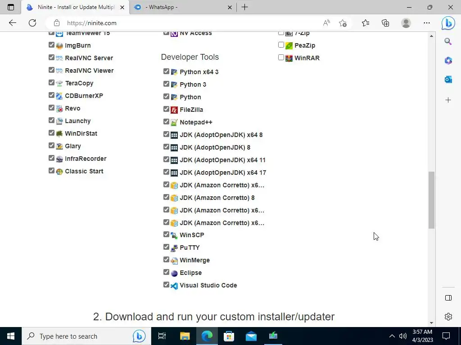Open Edge Settings and more menu
The width and height of the screenshot is (461, 345).
coord(427,23)
